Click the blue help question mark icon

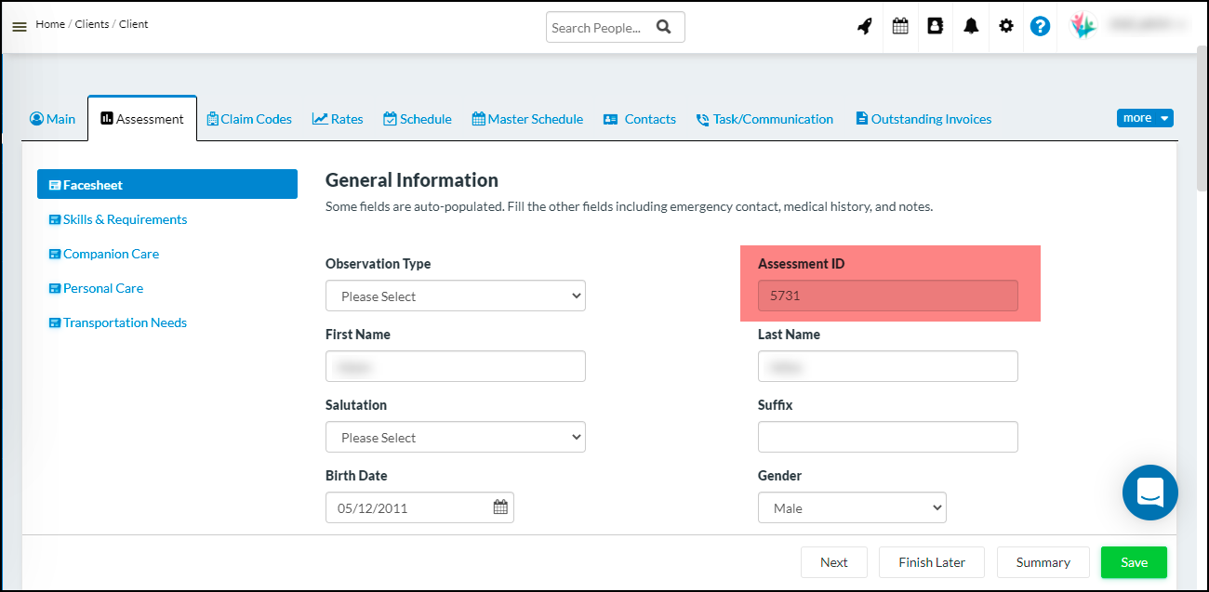tap(1041, 26)
